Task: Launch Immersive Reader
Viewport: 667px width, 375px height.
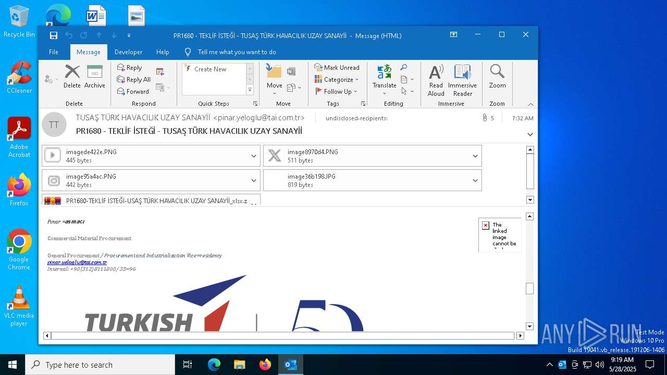Action: pos(462,80)
